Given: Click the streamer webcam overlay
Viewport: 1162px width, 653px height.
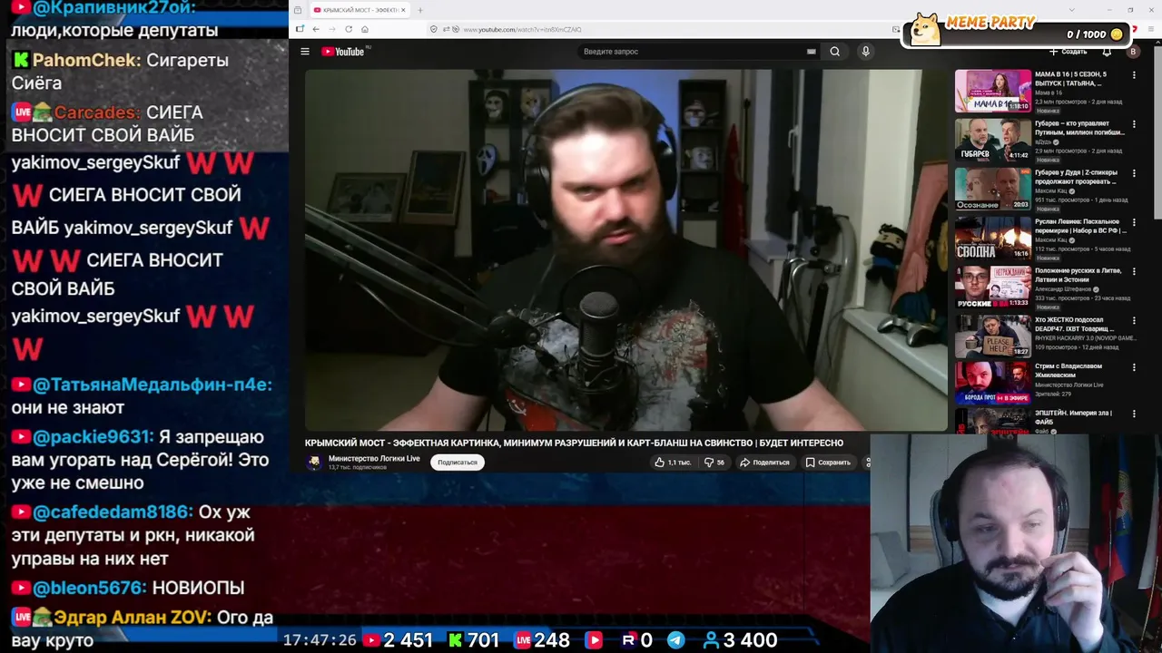Looking at the screenshot, I should (1016, 543).
